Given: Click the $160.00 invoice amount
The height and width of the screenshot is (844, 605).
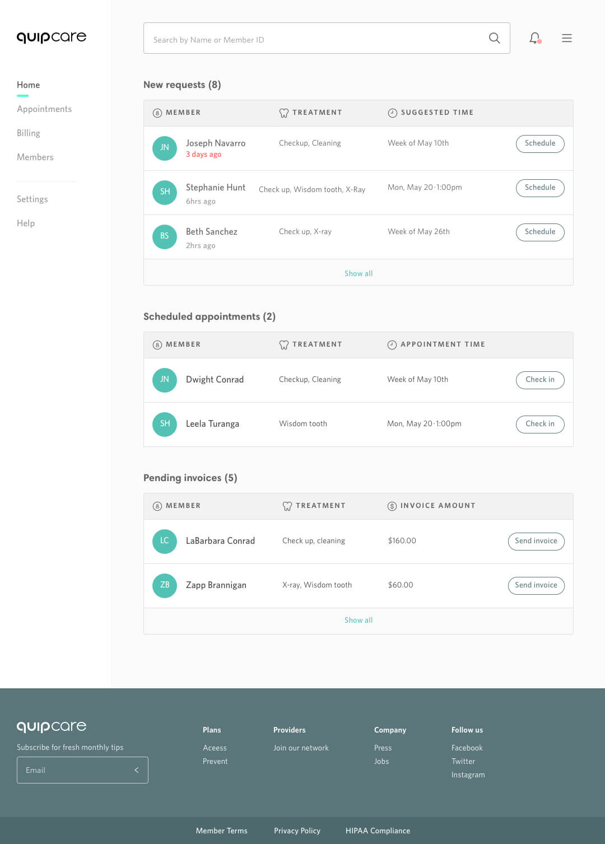Looking at the screenshot, I should point(402,541).
